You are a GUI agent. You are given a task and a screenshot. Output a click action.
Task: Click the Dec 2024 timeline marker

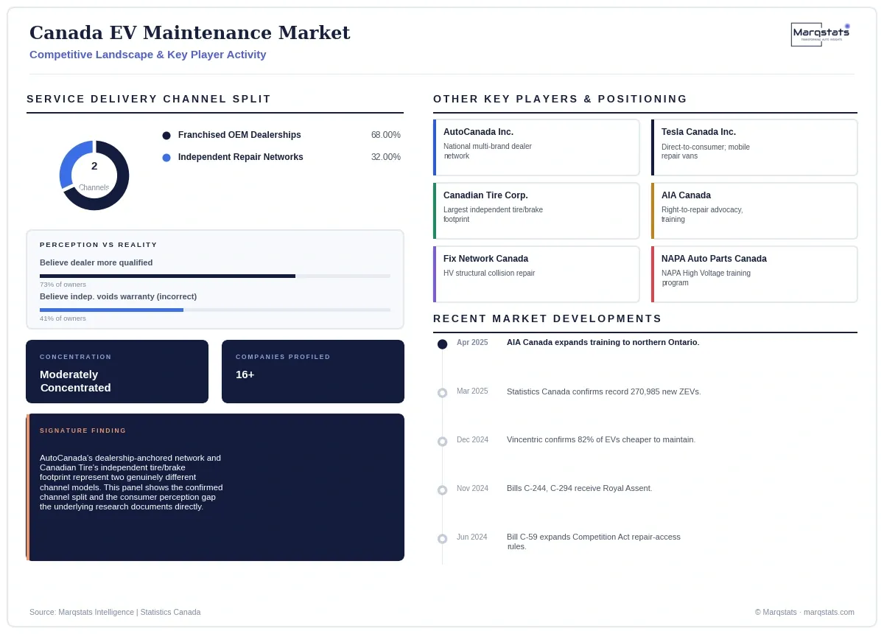point(442,442)
